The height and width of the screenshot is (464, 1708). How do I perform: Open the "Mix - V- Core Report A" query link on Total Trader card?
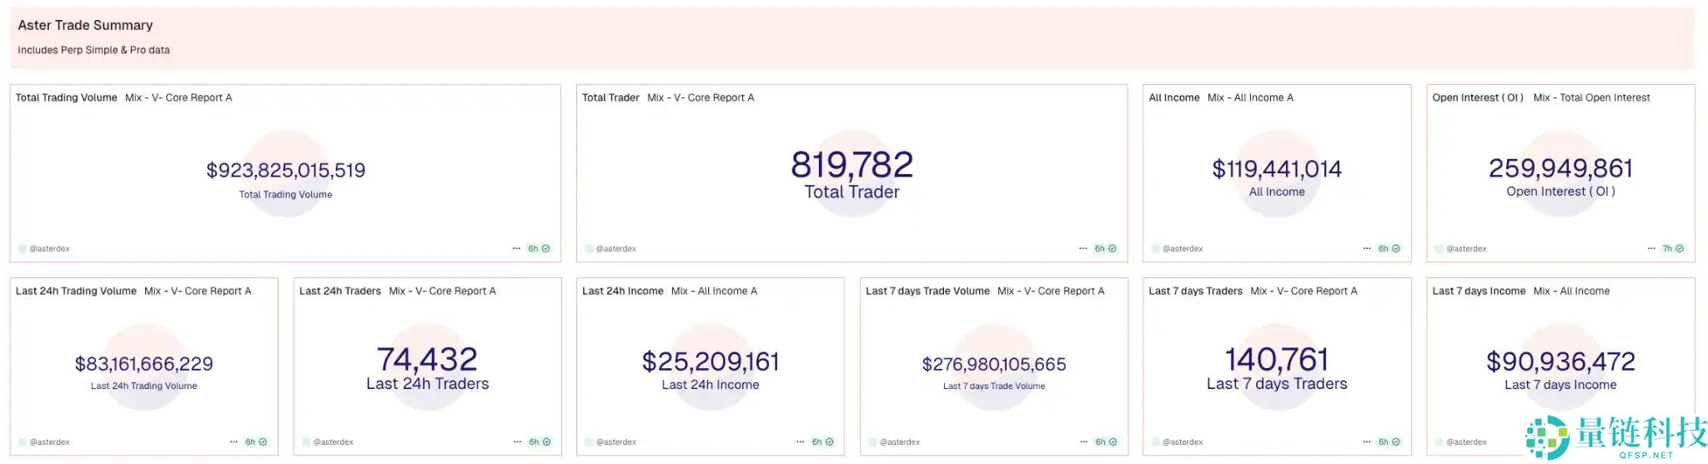coord(701,97)
